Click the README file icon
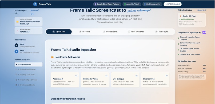Screen dimensions: 215x104 click(17, 31)
